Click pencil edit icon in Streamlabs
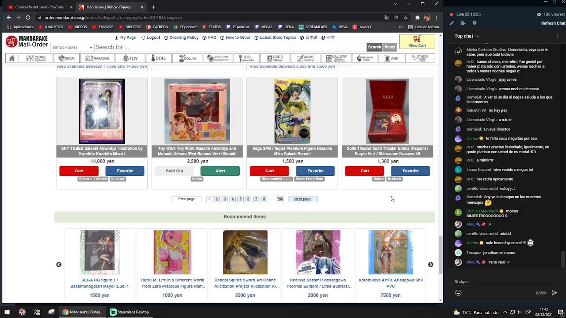 click(452, 23)
